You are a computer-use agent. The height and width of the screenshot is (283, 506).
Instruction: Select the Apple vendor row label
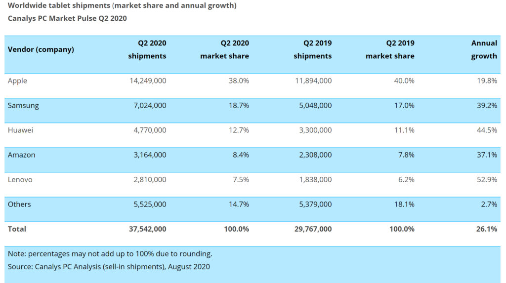point(18,81)
